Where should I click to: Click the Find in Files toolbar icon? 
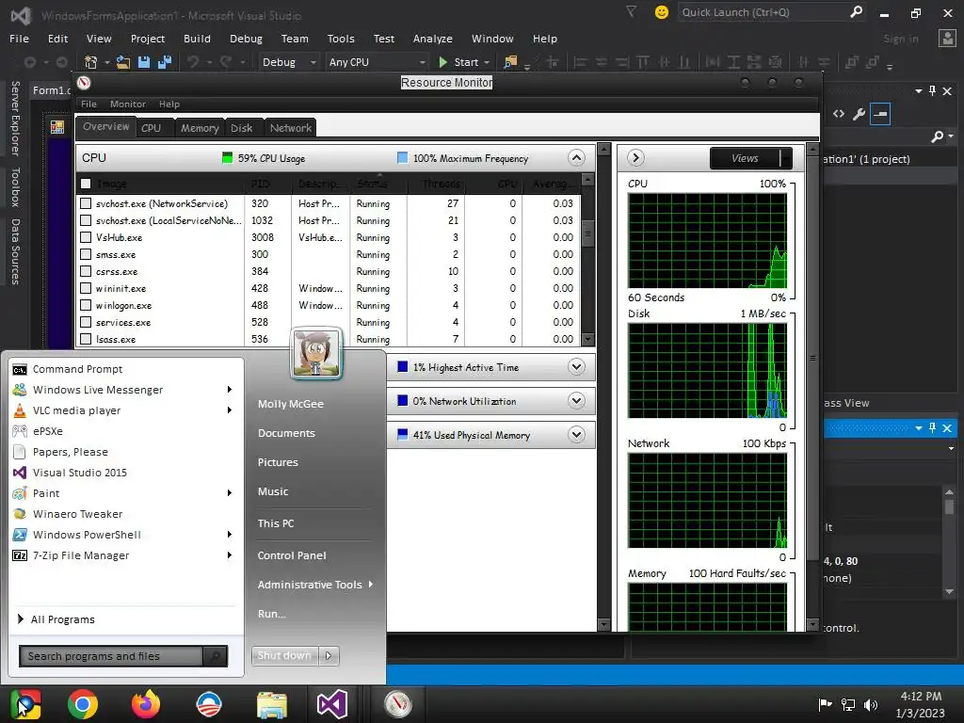[x=510, y=62]
